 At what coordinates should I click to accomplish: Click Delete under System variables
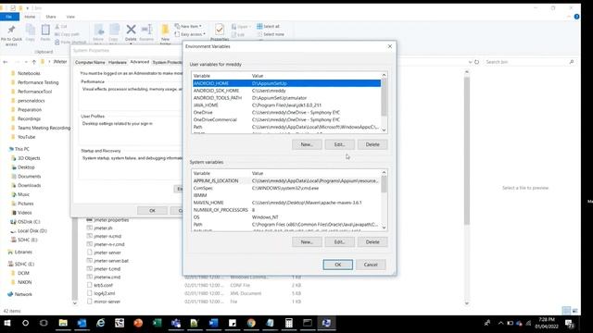372,242
